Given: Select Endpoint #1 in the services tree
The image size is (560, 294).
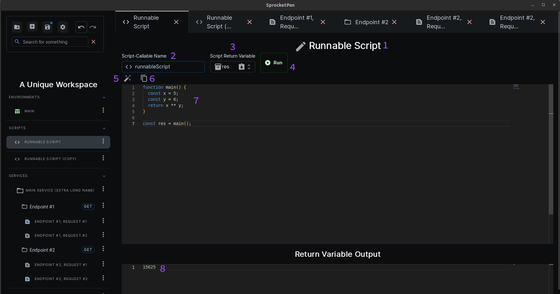Looking at the screenshot, I should 42,207.
